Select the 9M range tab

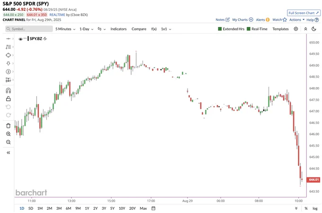78,208
